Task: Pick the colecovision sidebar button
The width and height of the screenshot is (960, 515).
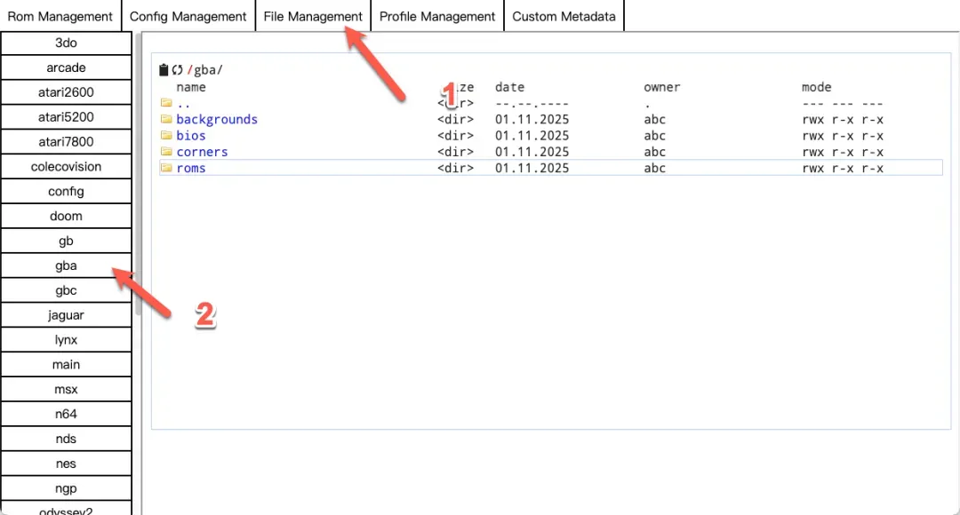Action: pos(66,166)
